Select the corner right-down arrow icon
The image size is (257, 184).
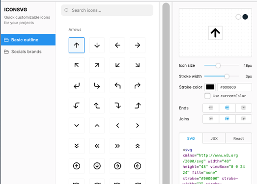tap(117, 105)
